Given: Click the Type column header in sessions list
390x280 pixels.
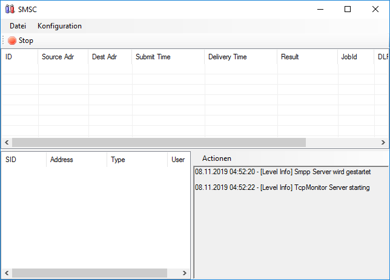Looking at the screenshot, I should coord(136,160).
